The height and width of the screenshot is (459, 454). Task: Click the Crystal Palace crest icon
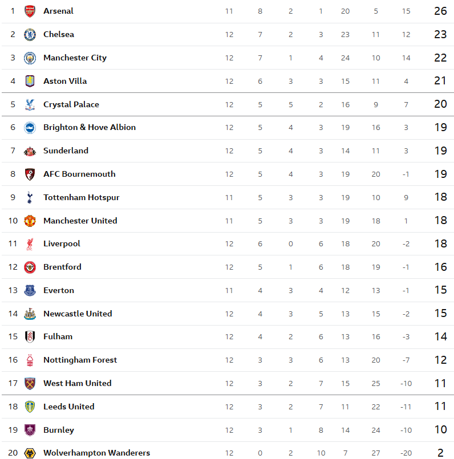30,104
